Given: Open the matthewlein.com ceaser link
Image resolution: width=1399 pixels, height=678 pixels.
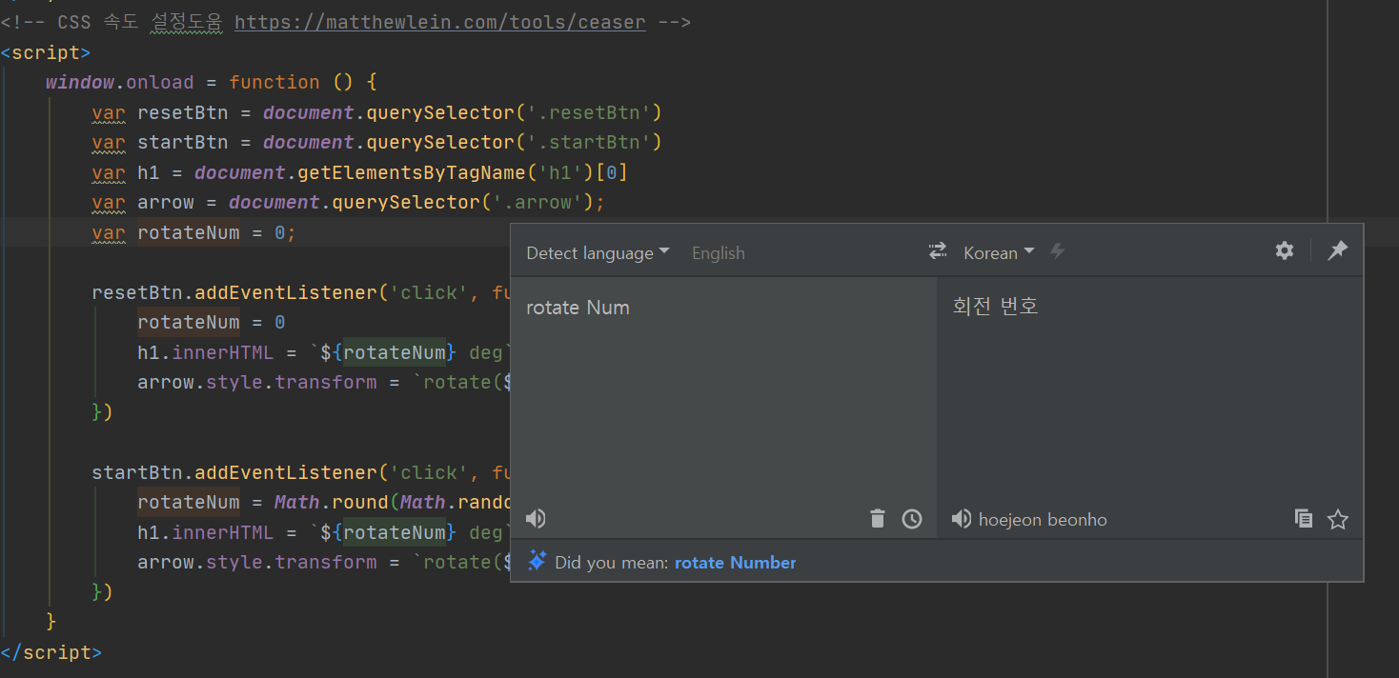Looking at the screenshot, I should tap(439, 22).
